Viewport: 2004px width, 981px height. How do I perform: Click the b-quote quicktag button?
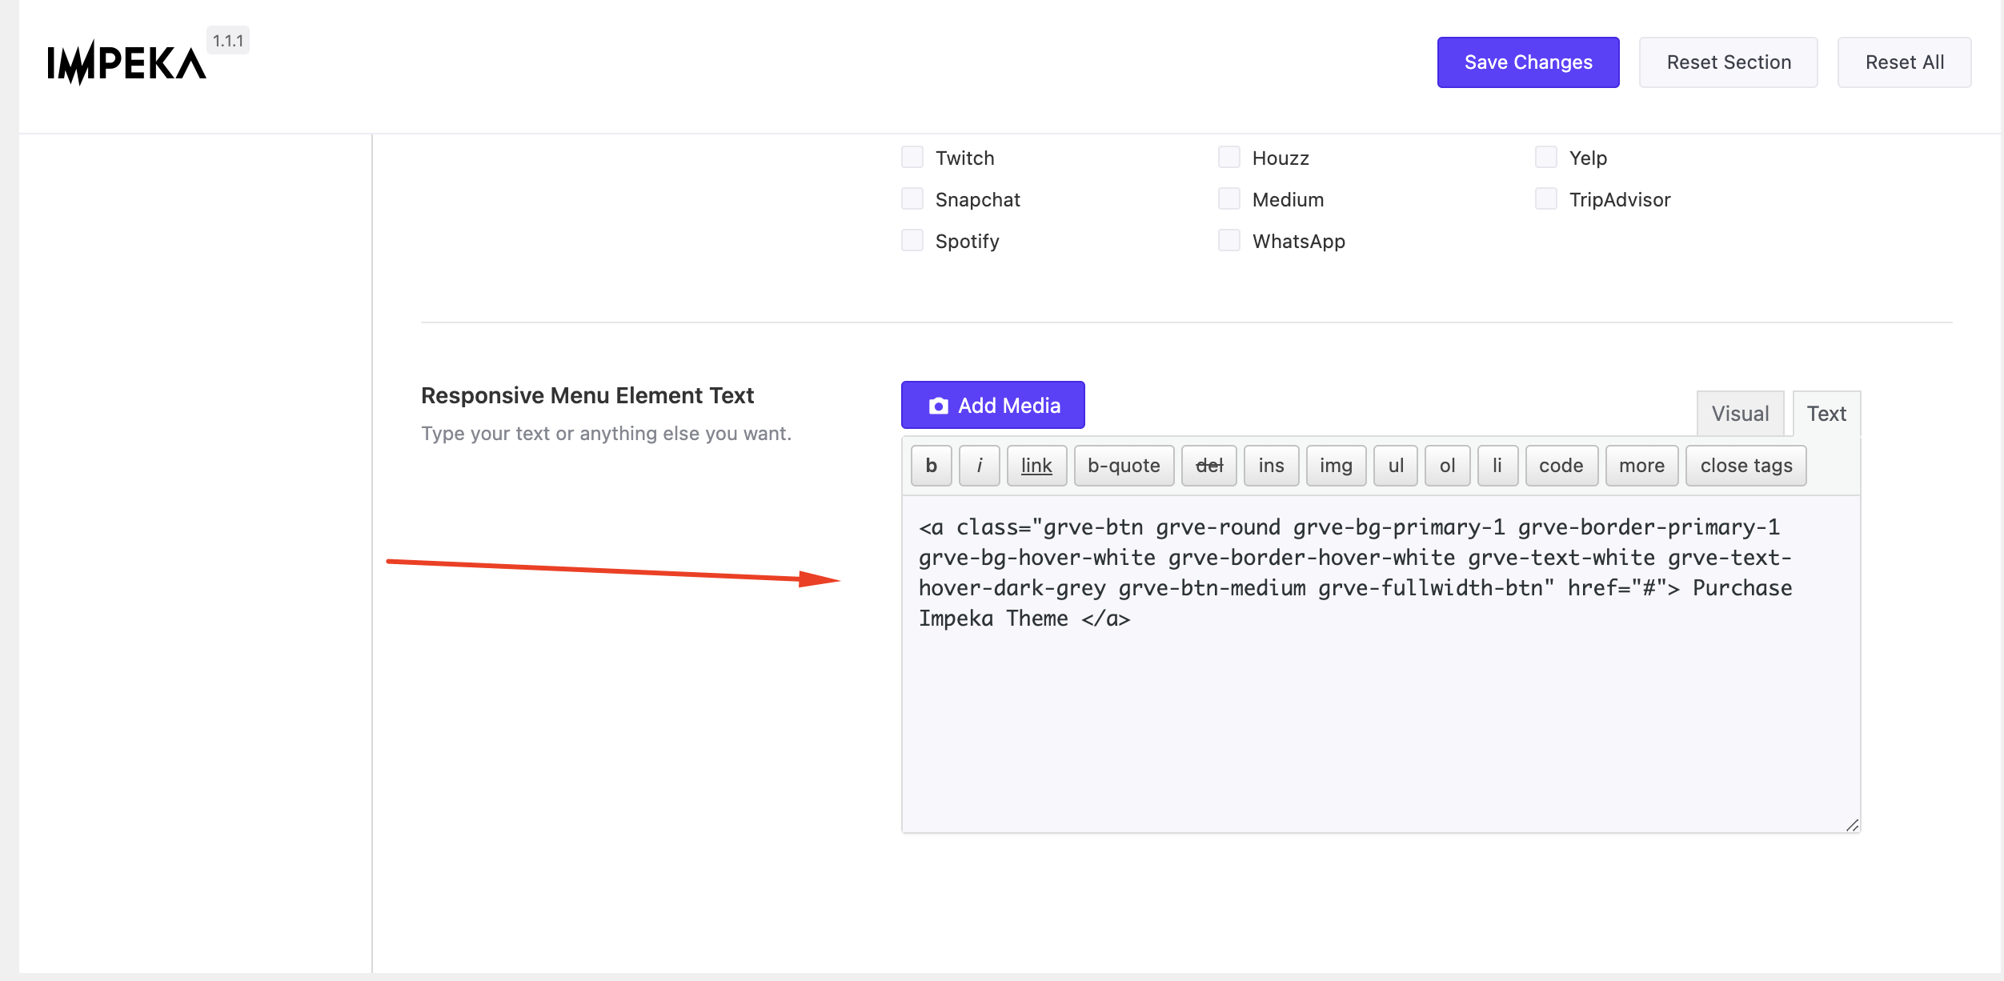[x=1123, y=466]
